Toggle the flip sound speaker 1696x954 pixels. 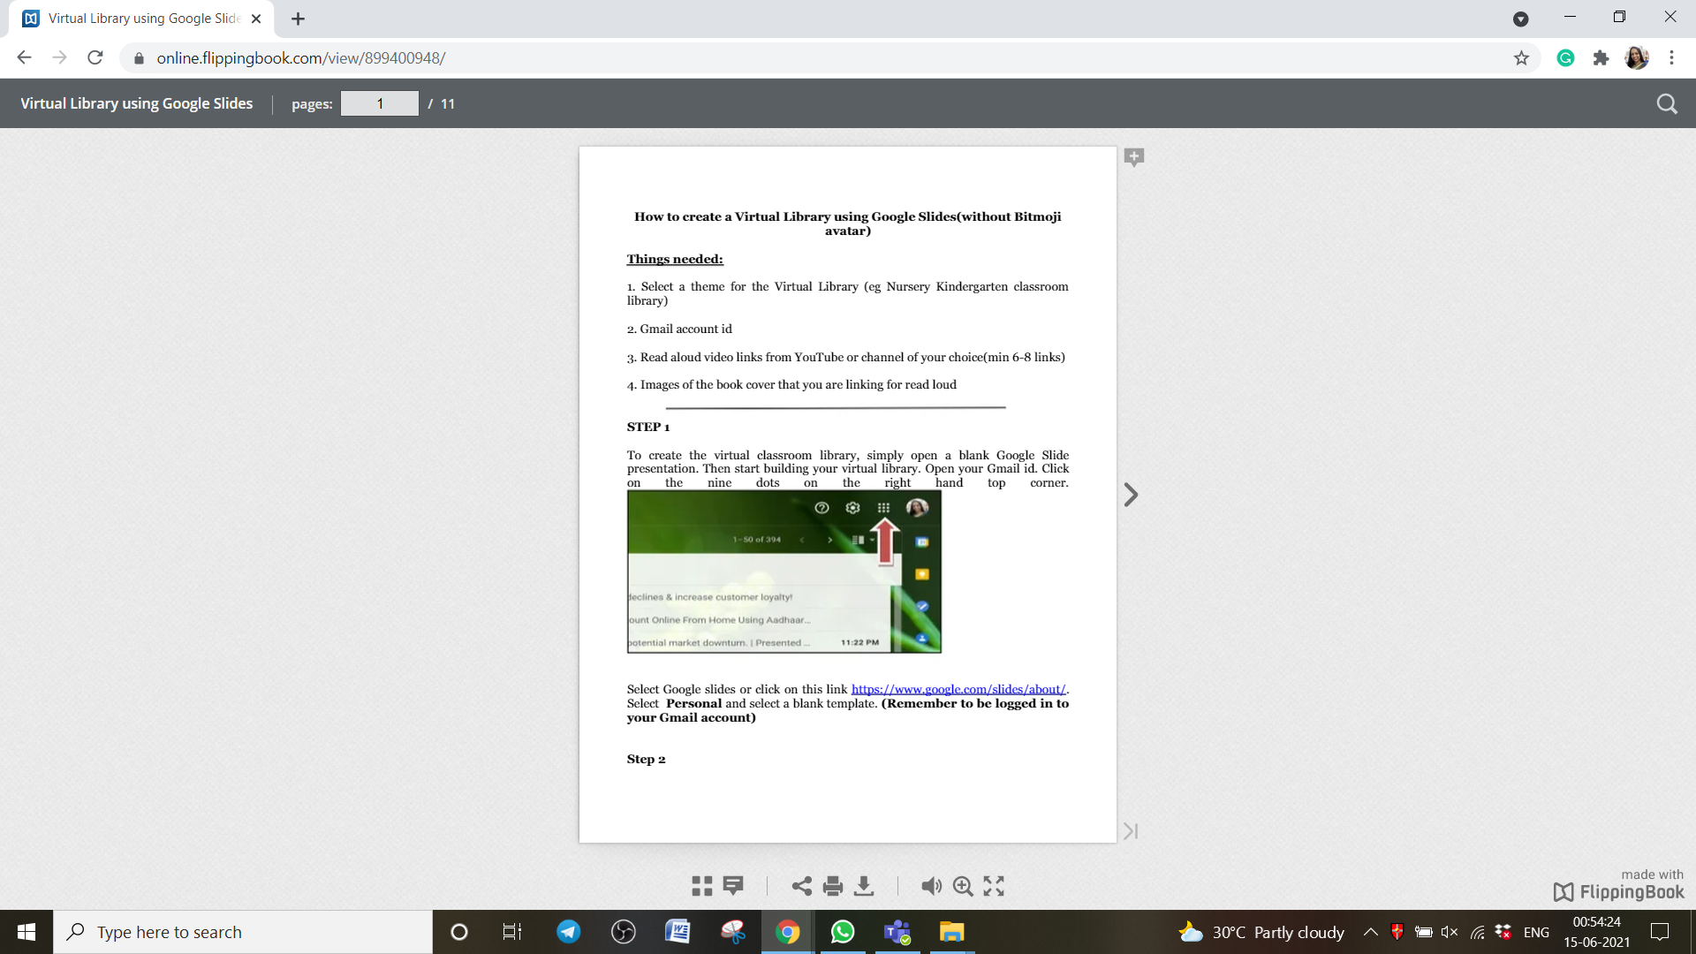[x=931, y=886]
